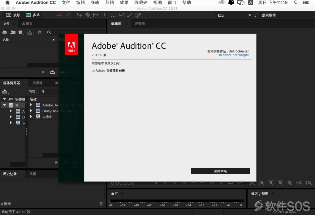Select the Spot Healing Brush tool
The image size is (315, 215).
tap(138, 15)
